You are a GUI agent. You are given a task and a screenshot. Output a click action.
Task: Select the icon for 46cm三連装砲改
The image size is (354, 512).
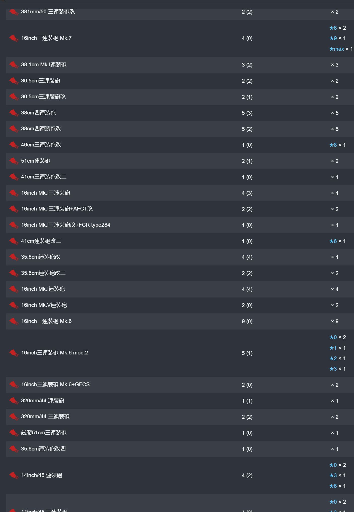point(14,145)
